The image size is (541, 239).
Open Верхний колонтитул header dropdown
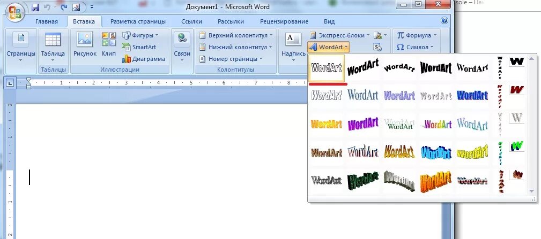(236, 35)
